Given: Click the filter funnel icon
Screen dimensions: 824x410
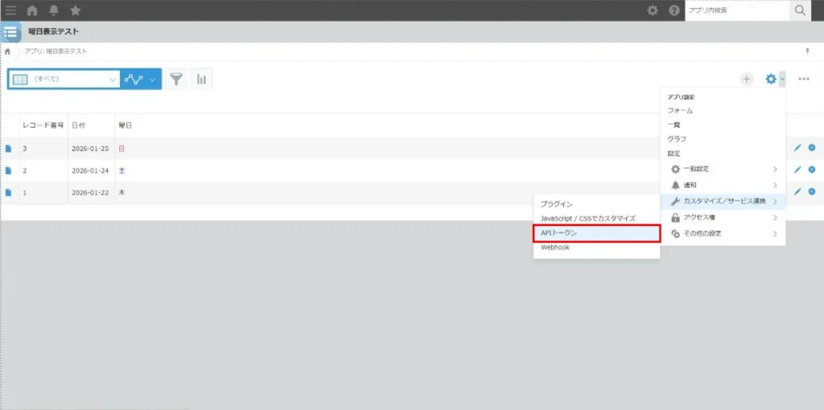Looking at the screenshot, I should pos(176,79).
